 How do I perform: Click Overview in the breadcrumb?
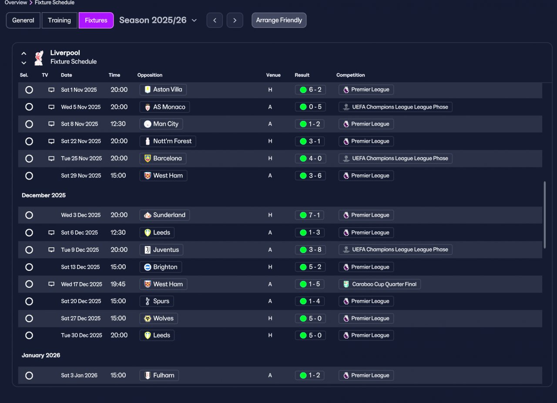click(x=16, y=3)
